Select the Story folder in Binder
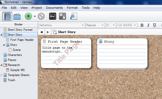The image size is (162, 99). point(13,45)
